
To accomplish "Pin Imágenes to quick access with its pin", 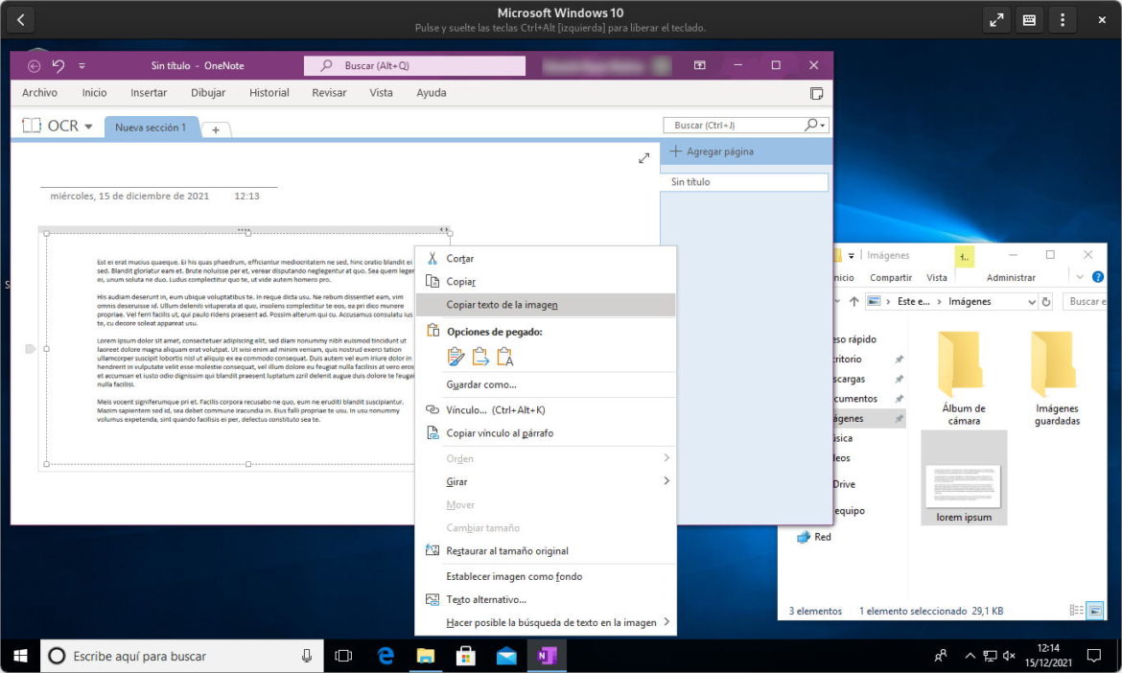I will [898, 418].
